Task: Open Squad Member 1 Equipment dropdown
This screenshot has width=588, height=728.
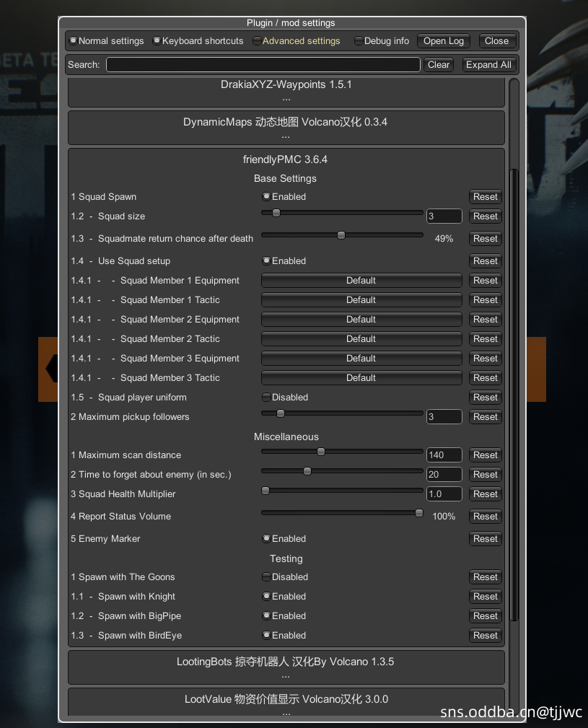Action: pos(361,281)
